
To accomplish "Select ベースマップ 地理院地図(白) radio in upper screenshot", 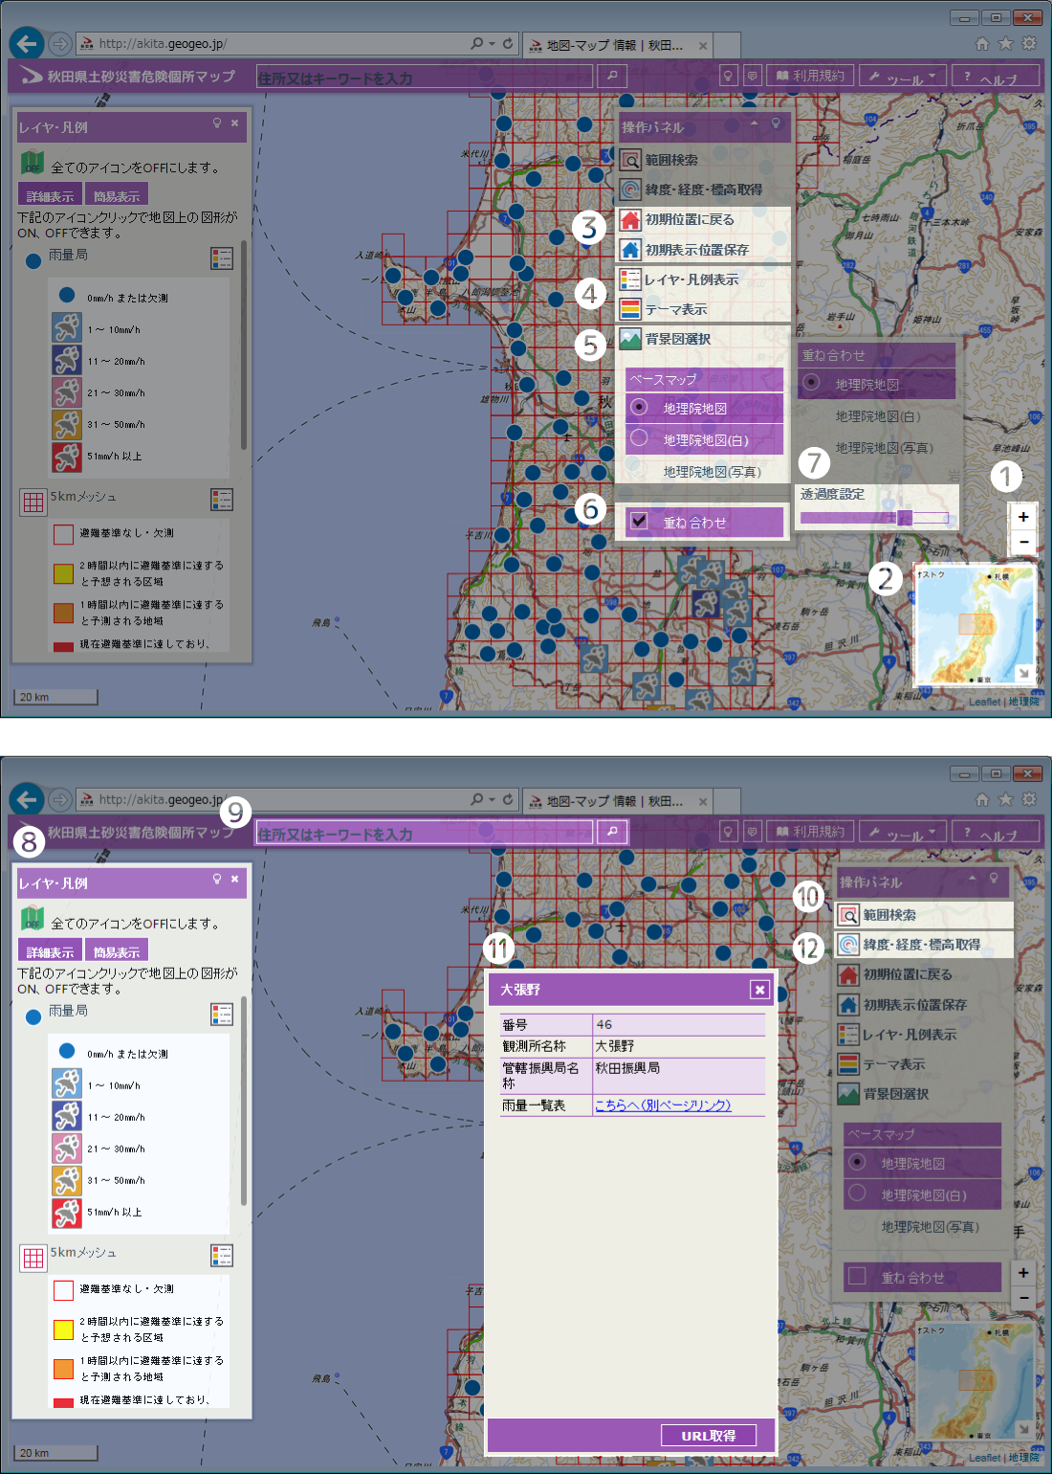I will click(x=640, y=438).
